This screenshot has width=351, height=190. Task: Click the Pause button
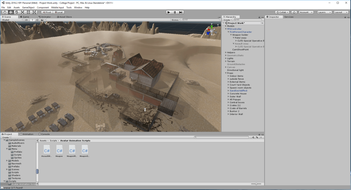[x=175, y=12]
